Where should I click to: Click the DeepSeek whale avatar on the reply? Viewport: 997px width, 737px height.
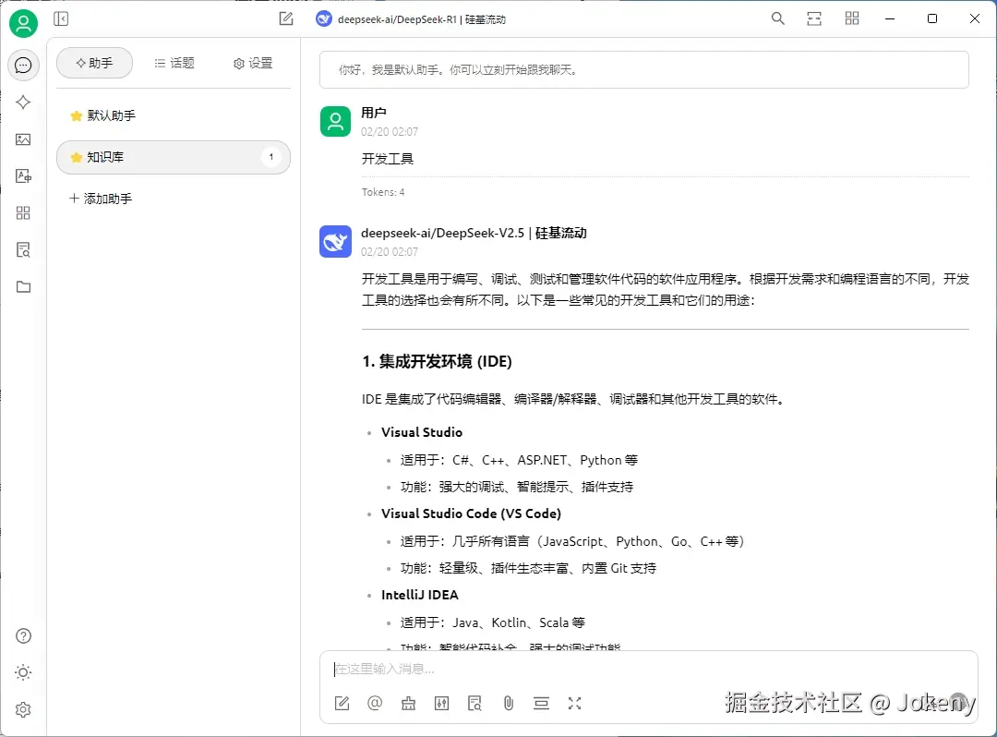[x=335, y=242]
